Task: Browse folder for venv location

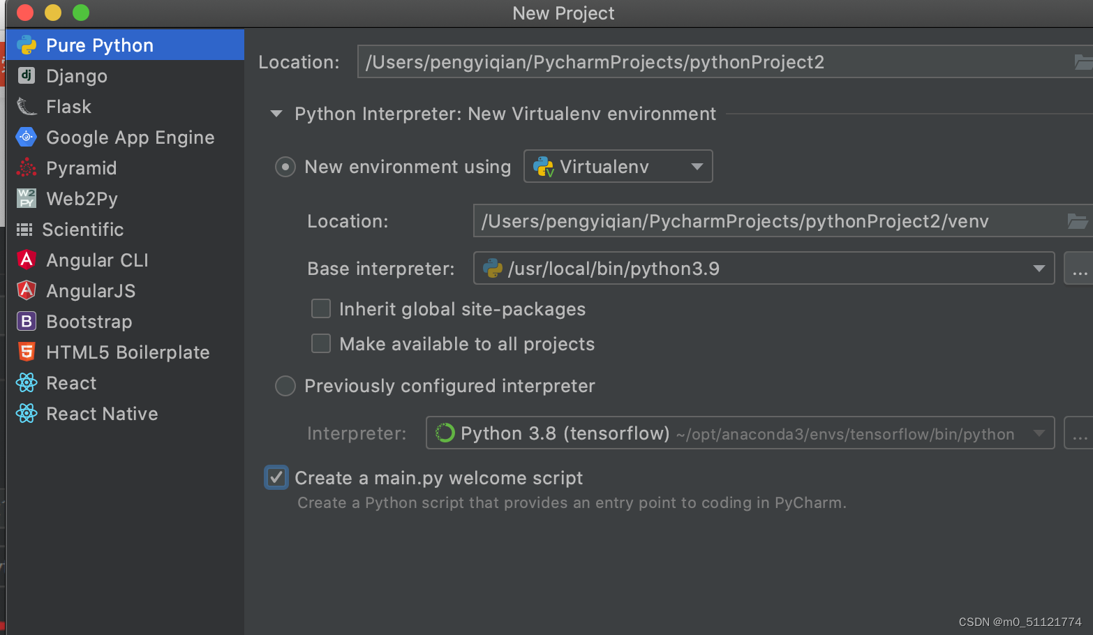Action: tap(1077, 221)
